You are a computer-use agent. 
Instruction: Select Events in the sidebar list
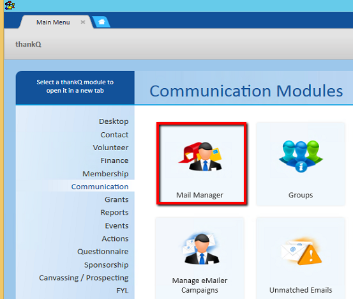117,226
